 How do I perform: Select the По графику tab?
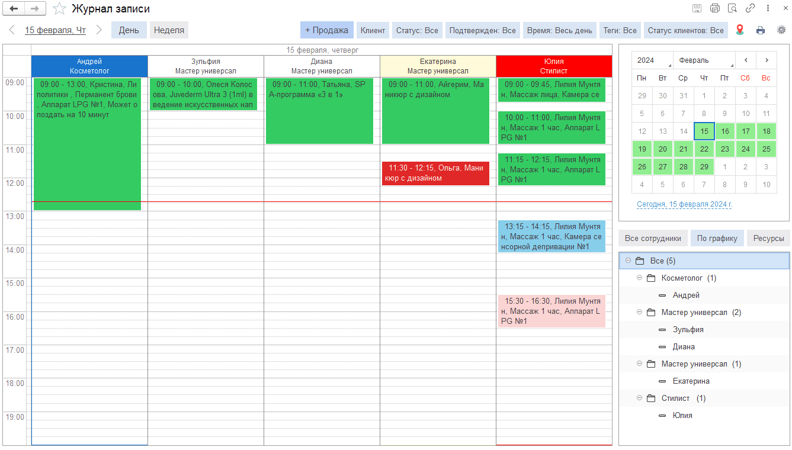(x=717, y=238)
